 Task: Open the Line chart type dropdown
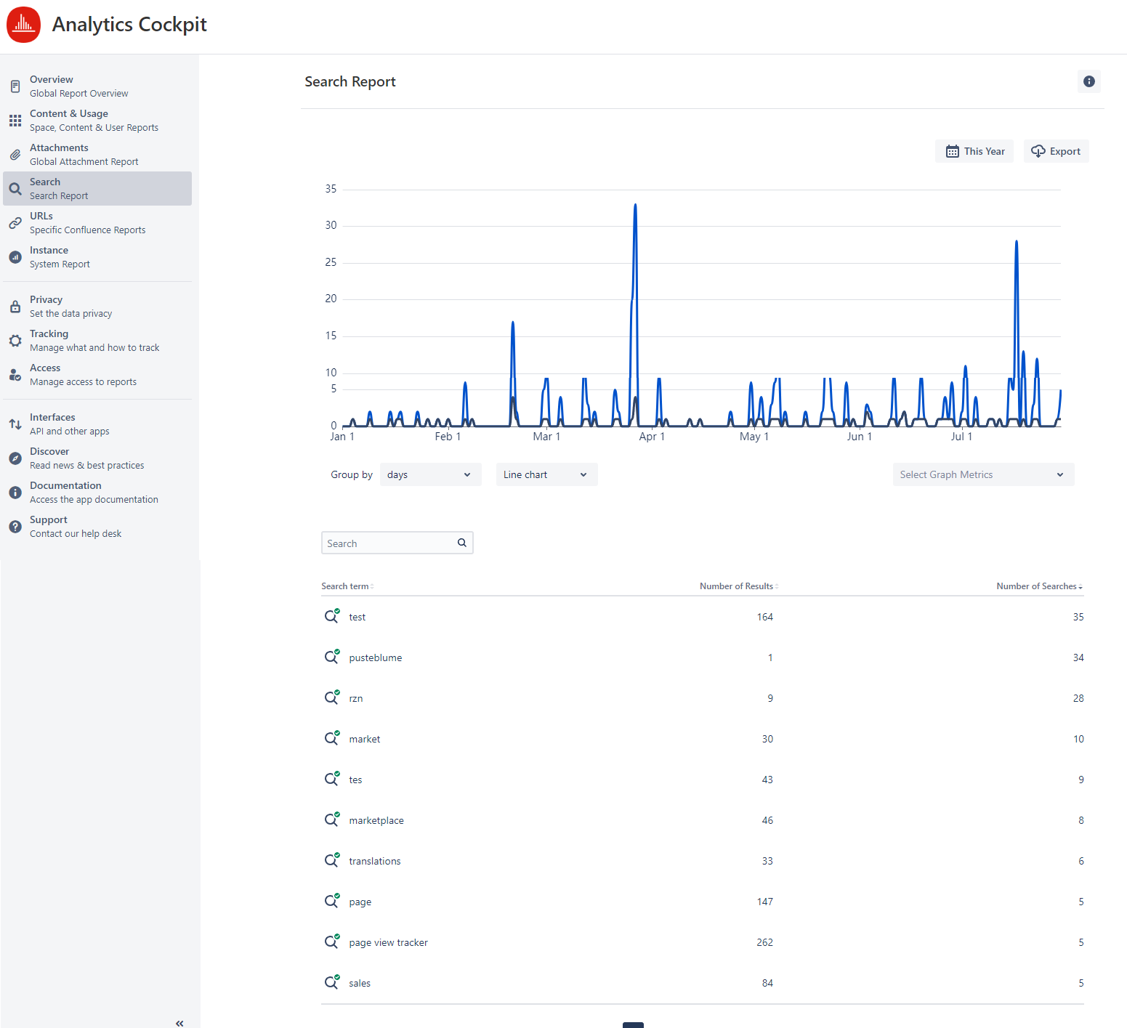(546, 474)
